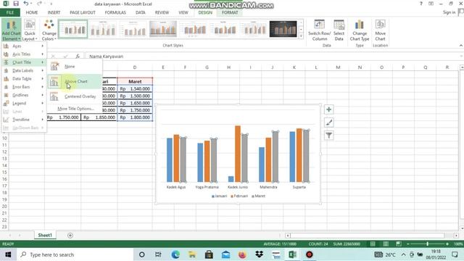Switch to Page Layout view icon
Viewport: 464px width, 261px height.
(386, 244)
